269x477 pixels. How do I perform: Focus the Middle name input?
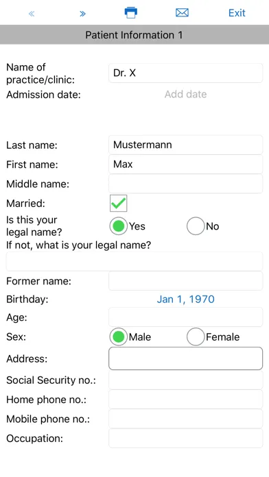[185, 184]
